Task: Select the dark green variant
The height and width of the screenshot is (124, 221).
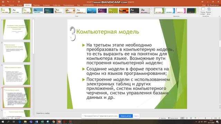Action: [191, 11]
